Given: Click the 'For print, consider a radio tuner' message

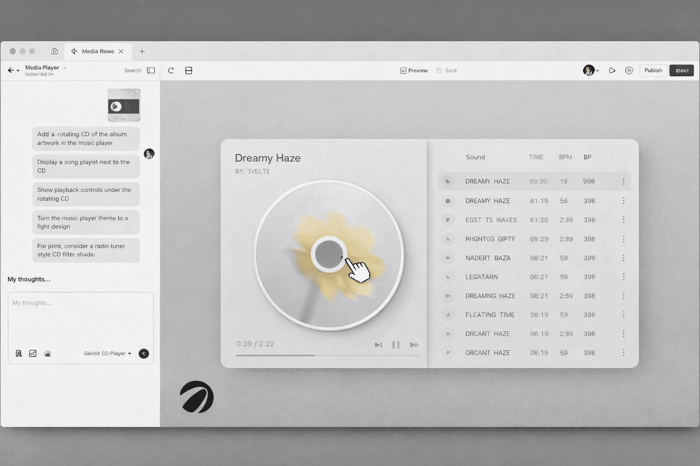Looking at the screenshot, I should pyautogui.click(x=86, y=250).
